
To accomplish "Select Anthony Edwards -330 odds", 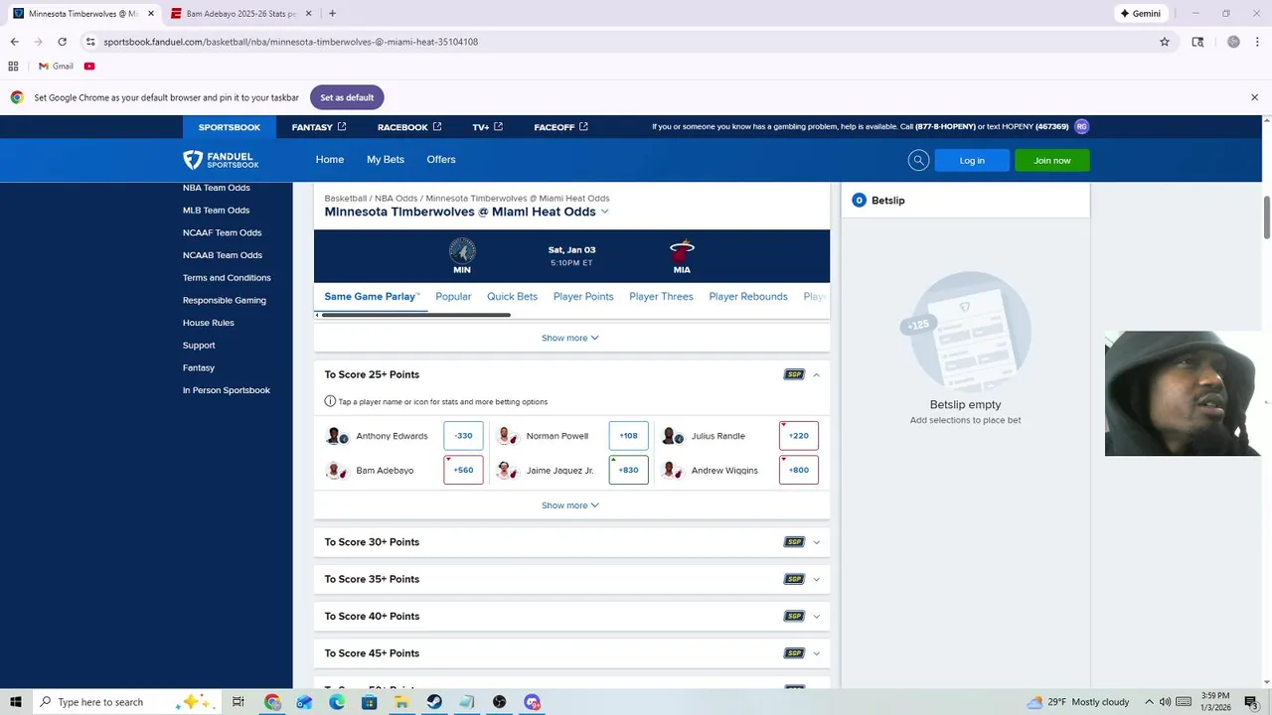I will click(x=463, y=436).
